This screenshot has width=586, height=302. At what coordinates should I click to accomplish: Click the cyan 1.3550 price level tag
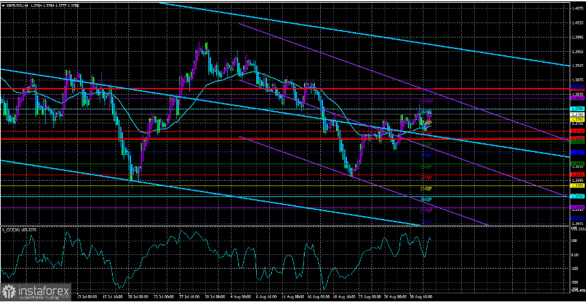577,196
